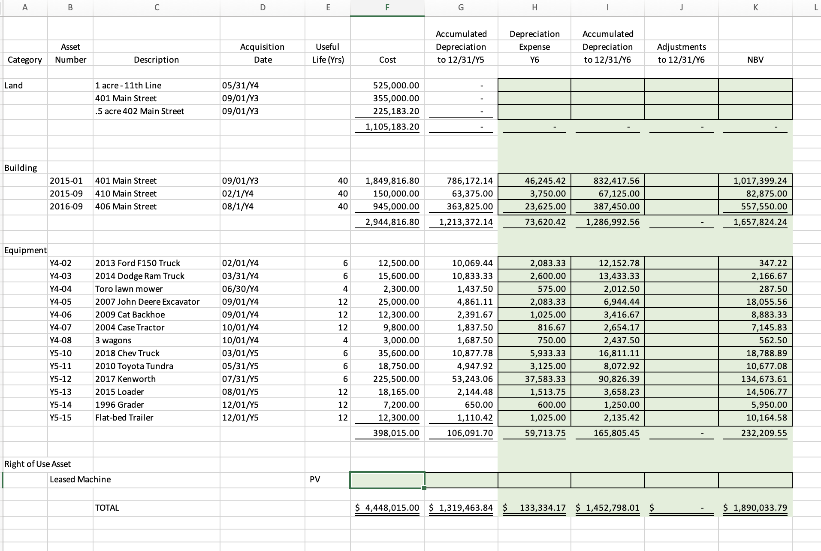Screen dimensions: 821x551
Task: Click building cost '1,849,816.80'
Action: click(387, 181)
